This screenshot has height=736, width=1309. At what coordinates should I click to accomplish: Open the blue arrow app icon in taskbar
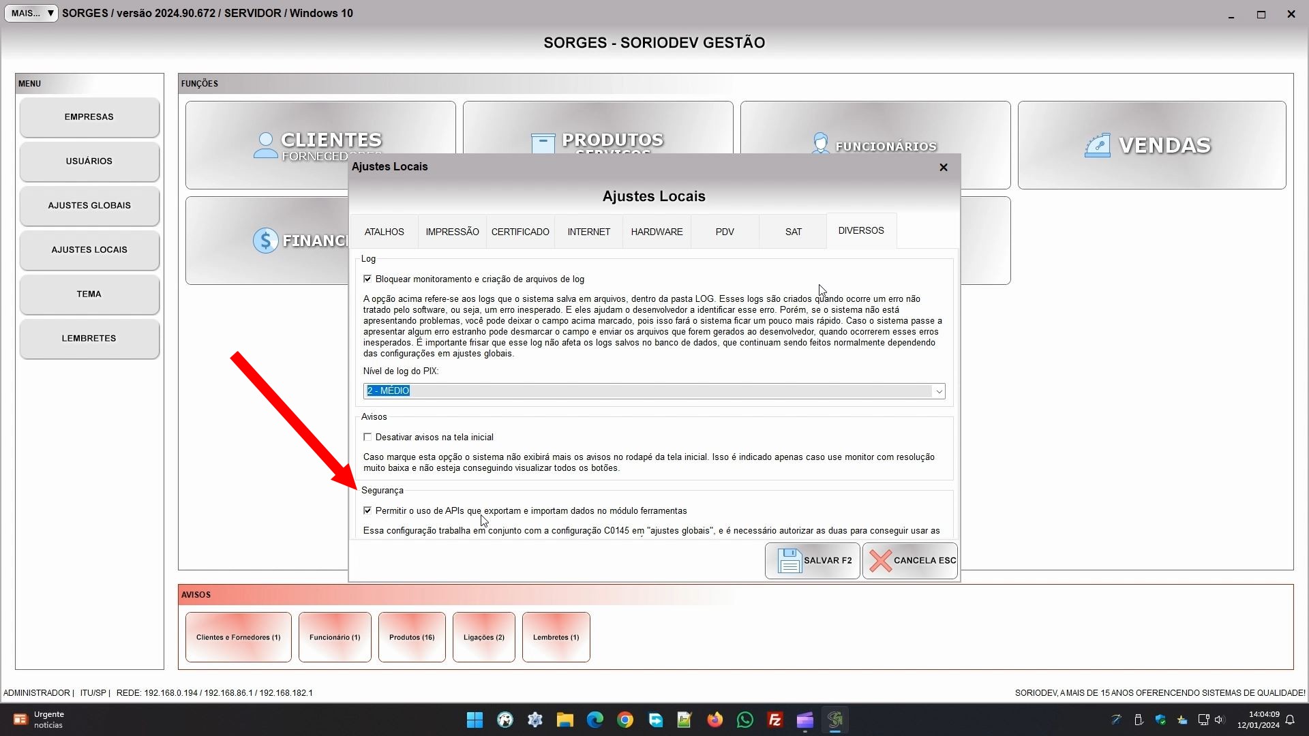click(x=655, y=720)
